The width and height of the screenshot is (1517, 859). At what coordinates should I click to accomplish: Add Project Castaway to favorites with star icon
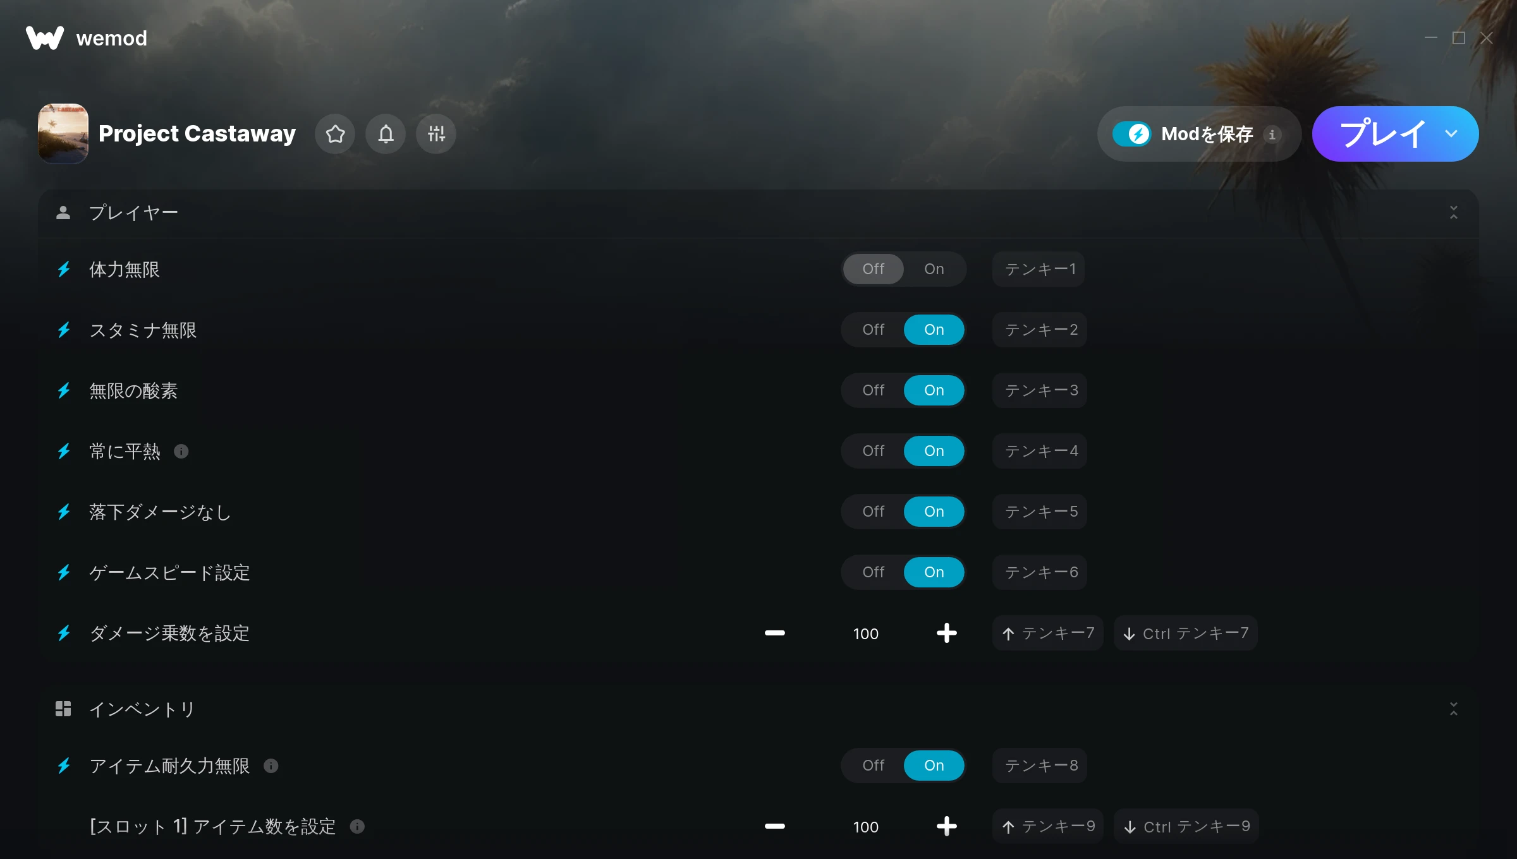click(x=335, y=134)
